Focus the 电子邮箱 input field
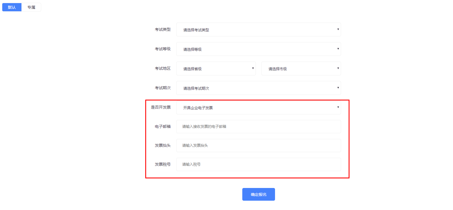Screen dimensions: 453x210 (258, 126)
